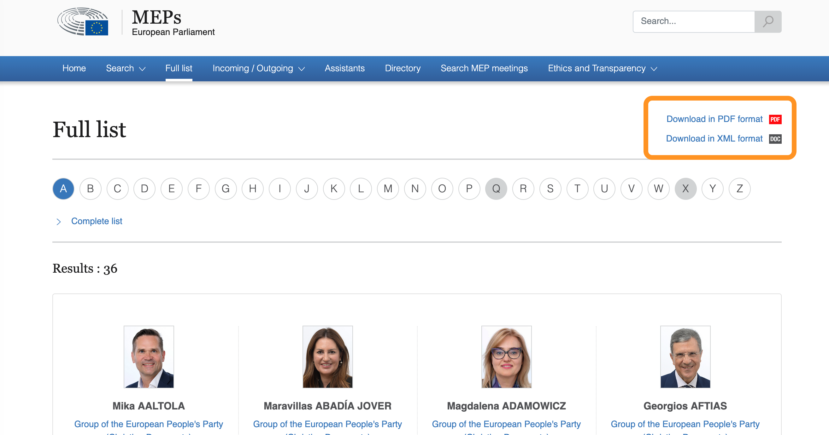Select the Full list tab
Viewport: 829px width, 435px height.
click(179, 68)
